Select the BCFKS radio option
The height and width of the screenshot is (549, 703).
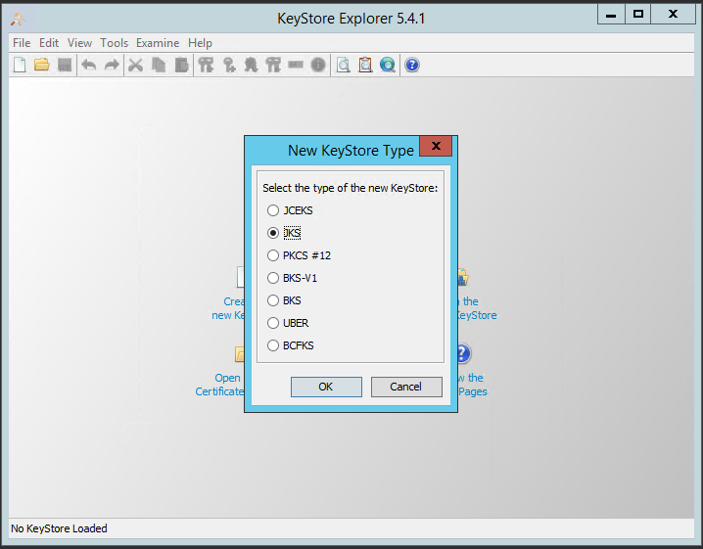point(273,345)
